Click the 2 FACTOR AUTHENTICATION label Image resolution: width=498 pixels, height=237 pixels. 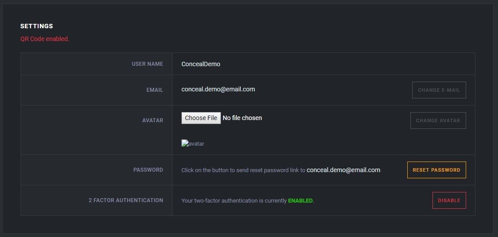tap(126, 200)
